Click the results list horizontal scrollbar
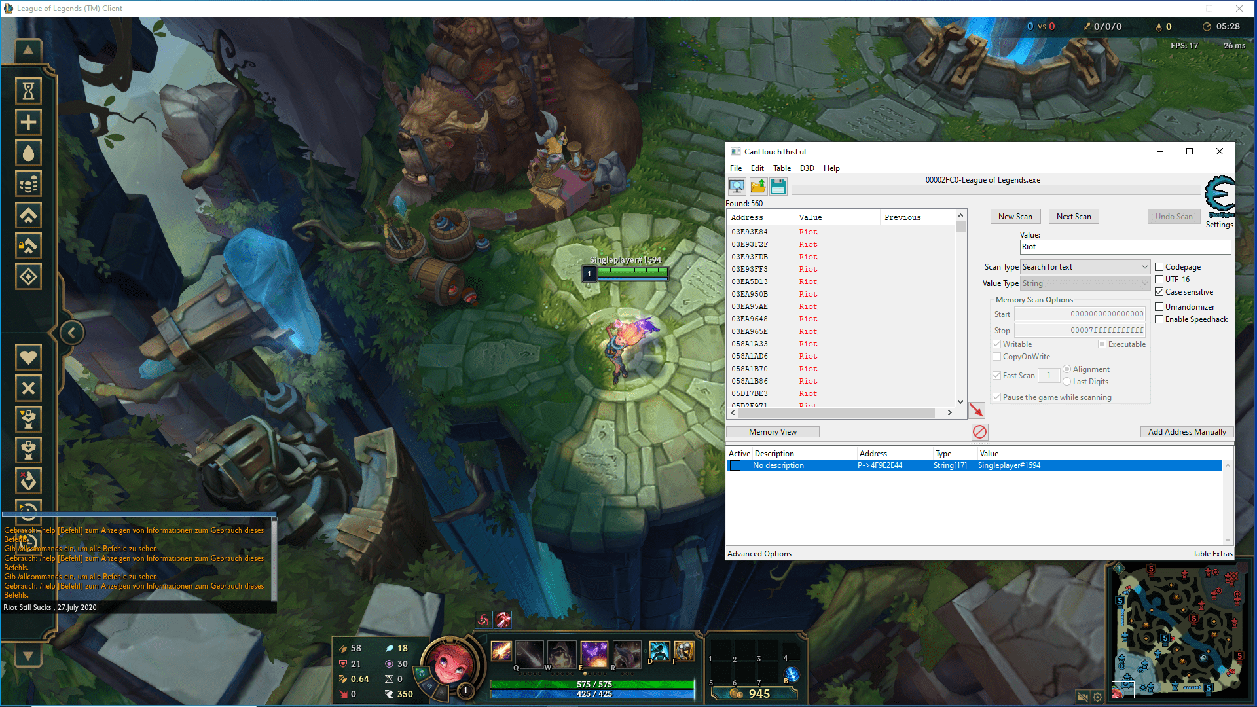 click(x=837, y=412)
